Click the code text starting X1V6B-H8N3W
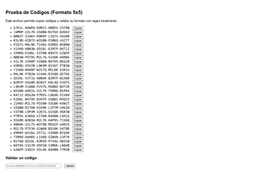256x192 pixels. pos(41,49)
